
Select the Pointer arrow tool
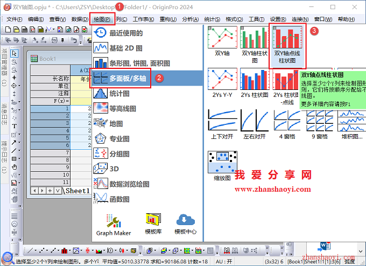pos(14,53)
